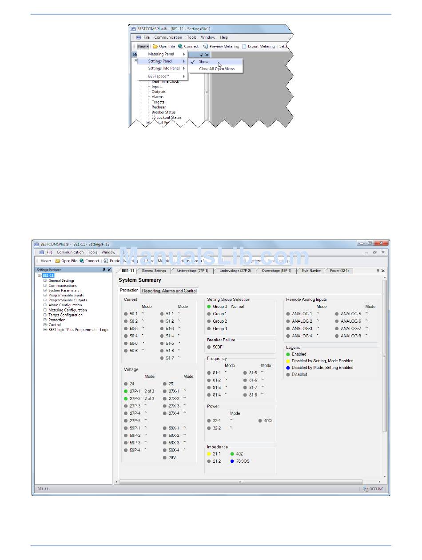Screen dimensions: 422x560
Task: Select Outputs in the SettingsFile1 tree
Action: coord(159,92)
